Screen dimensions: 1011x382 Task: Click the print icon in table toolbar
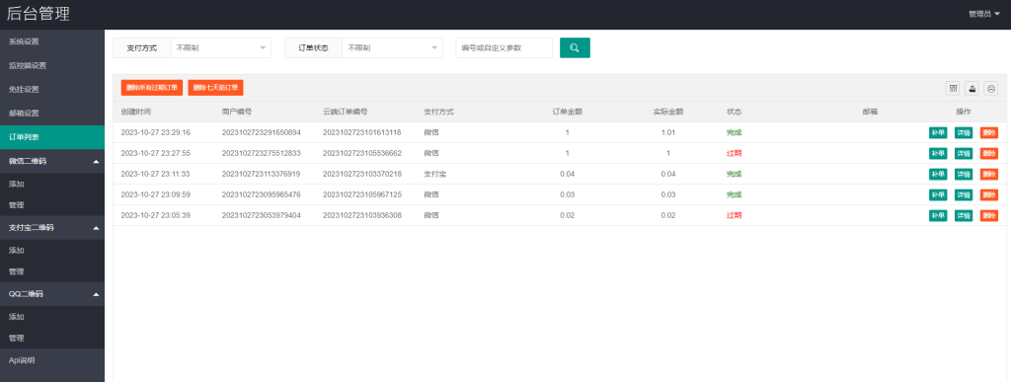[x=991, y=88]
